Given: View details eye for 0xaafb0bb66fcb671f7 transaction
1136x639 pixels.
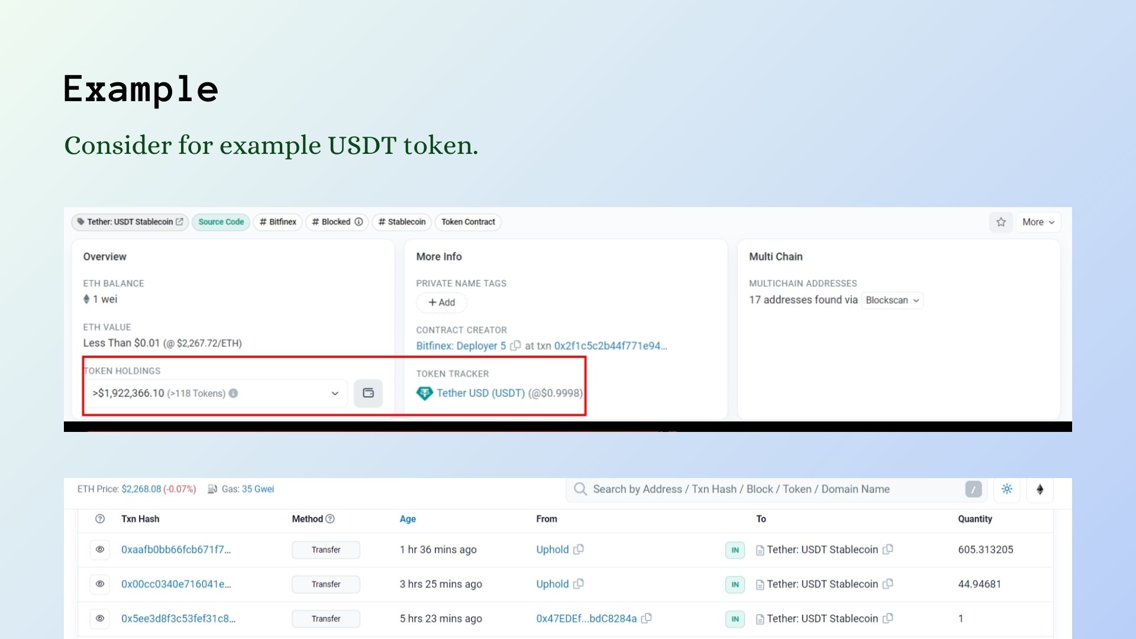Looking at the screenshot, I should click(x=100, y=550).
